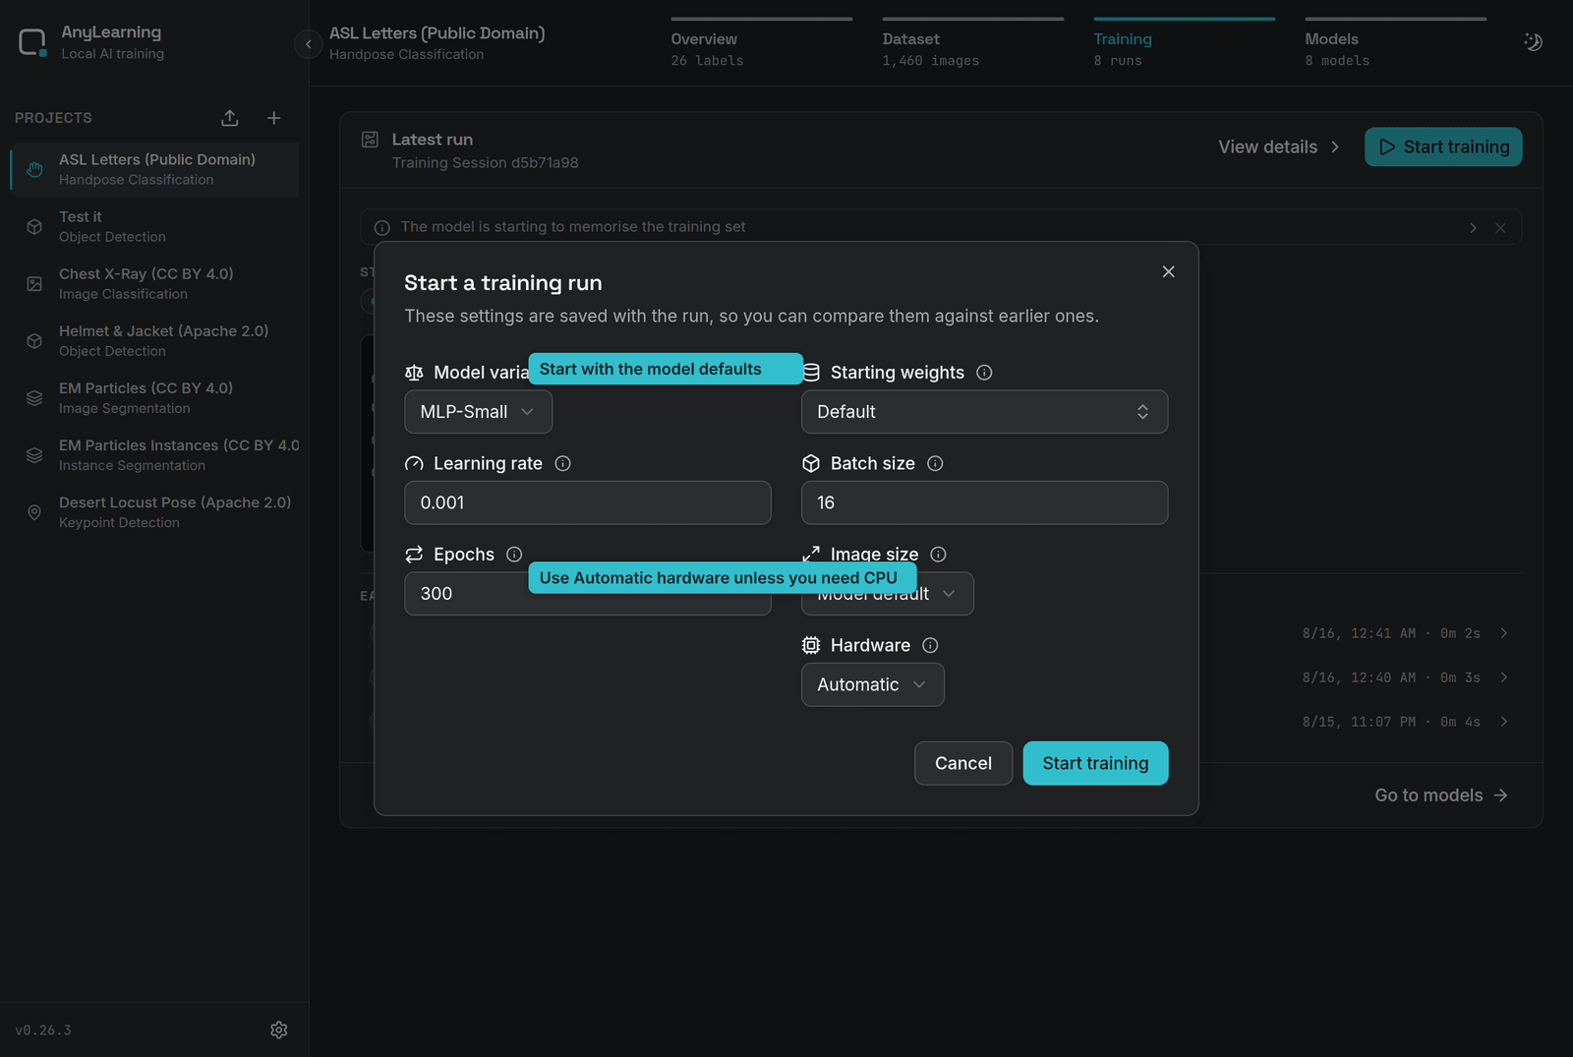Show info tooltip for Epochs

tap(514, 555)
